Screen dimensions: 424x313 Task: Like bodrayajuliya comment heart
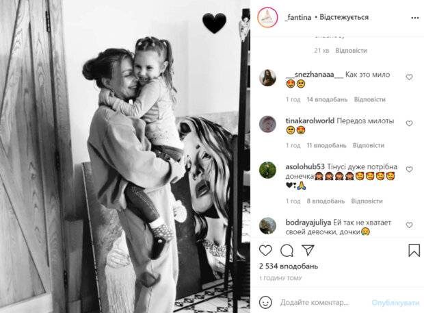[409, 225]
